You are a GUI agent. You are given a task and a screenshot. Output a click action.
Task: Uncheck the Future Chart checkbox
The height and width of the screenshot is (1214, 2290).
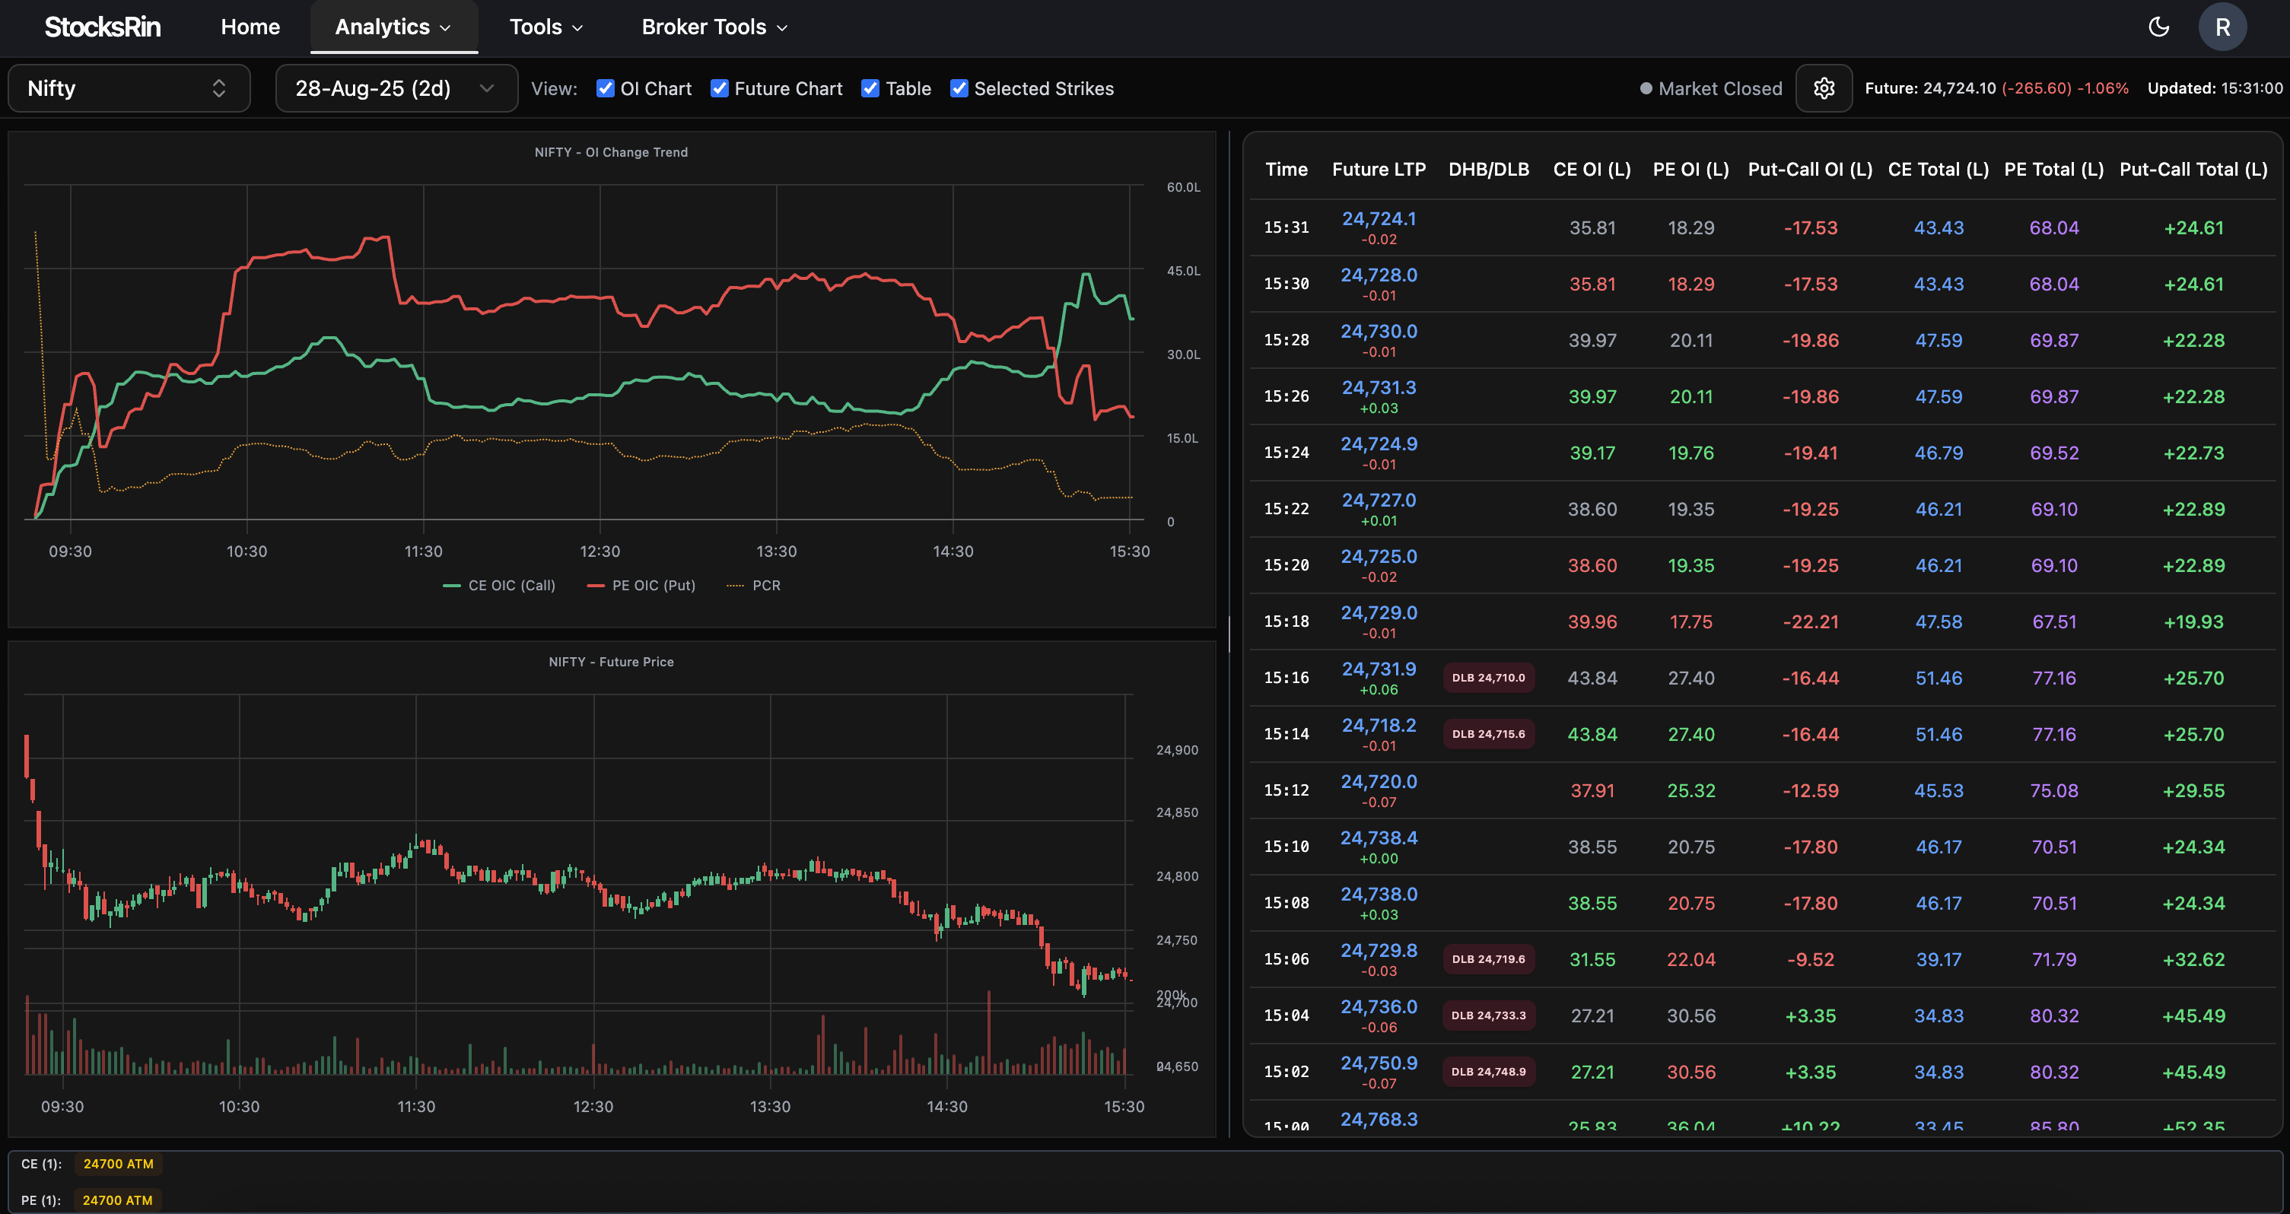pyautogui.click(x=720, y=88)
